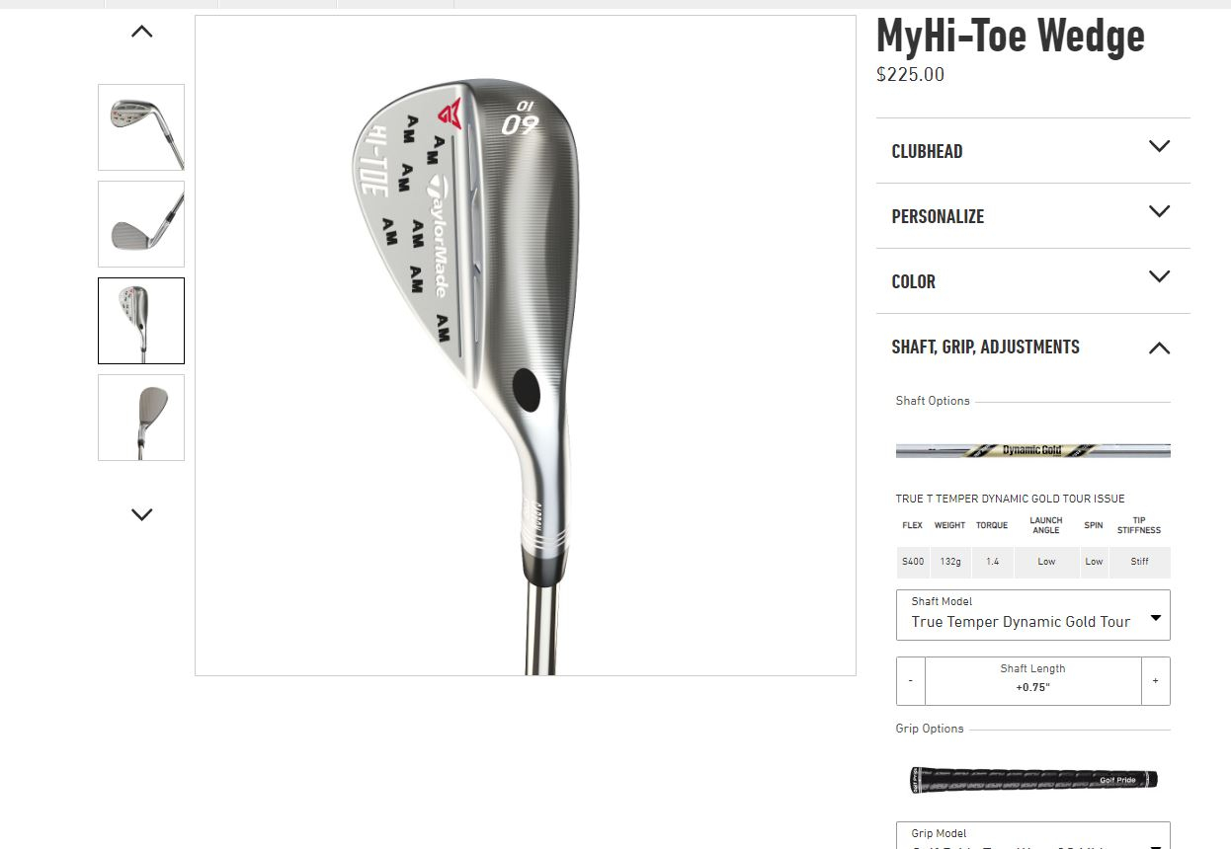The image size is (1231, 849).
Task: Select fourth thumbnail showing address view
Action: pyautogui.click(x=141, y=418)
